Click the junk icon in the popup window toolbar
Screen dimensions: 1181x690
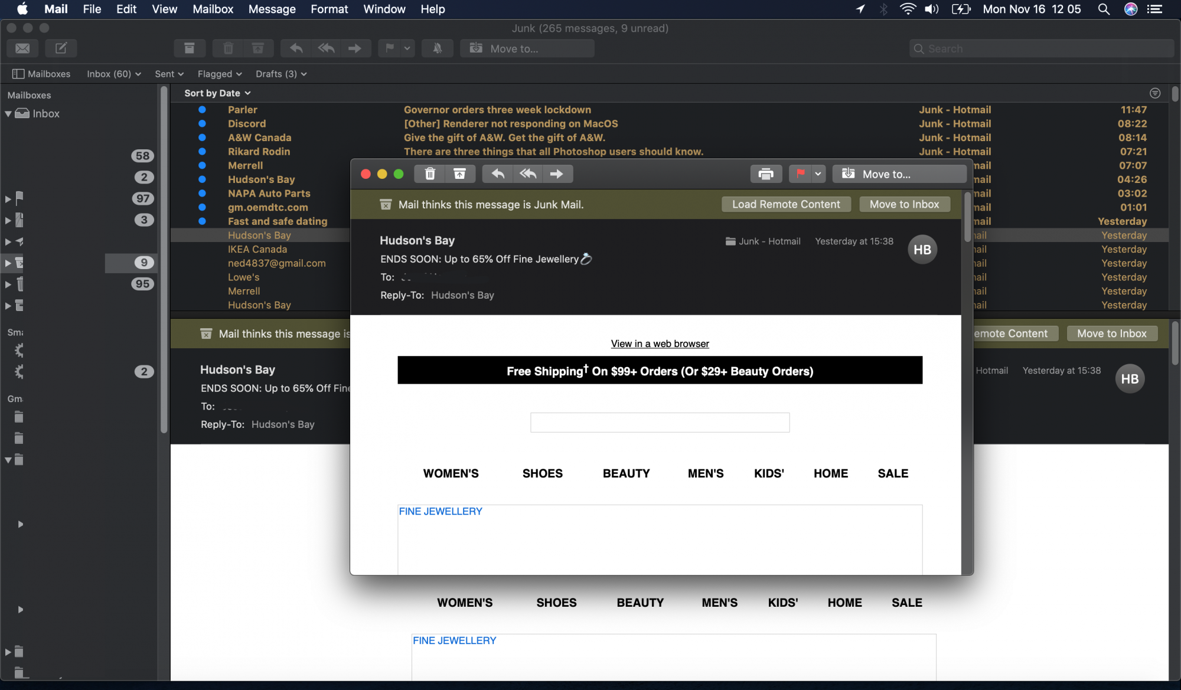[x=459, y=174]
